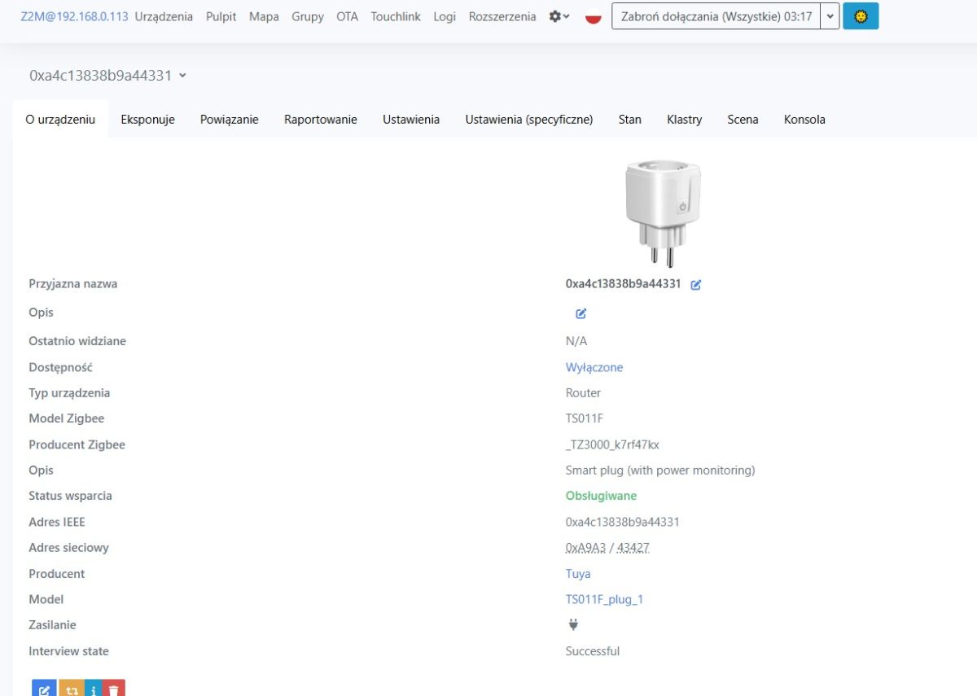Click the N/A last seen value
The height and width of the screenshot is (696, 977).
coord(576,341)
